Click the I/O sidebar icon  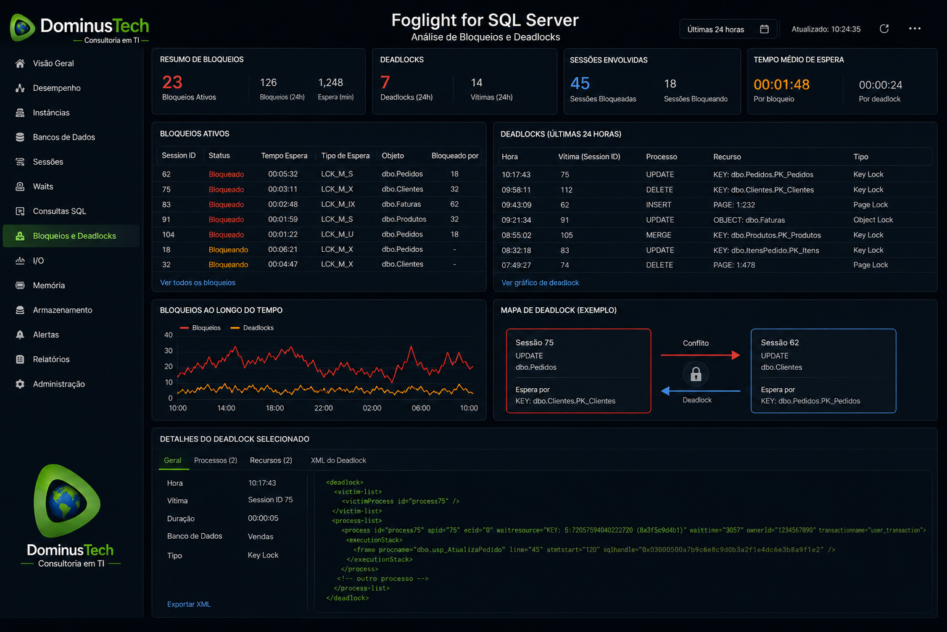pyautogui.click(x=20, y=260)
